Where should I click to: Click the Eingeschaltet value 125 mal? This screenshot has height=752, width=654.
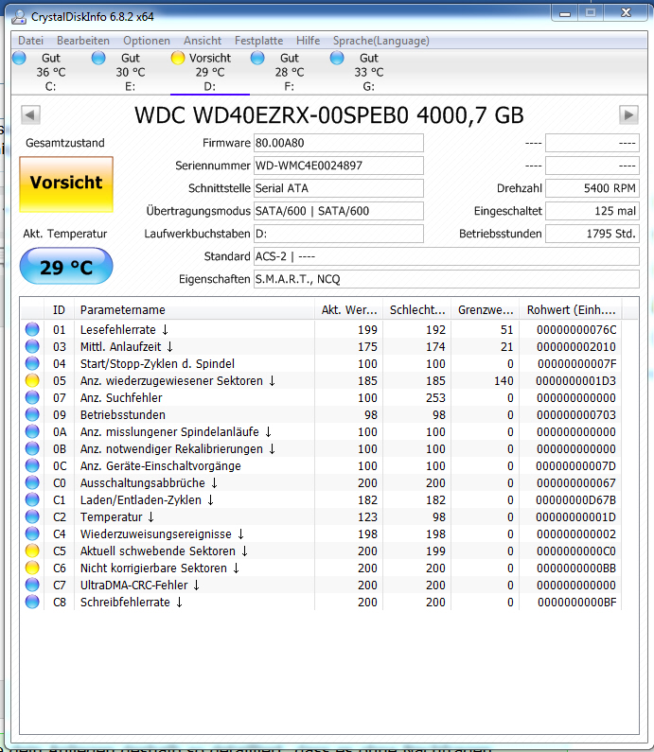pyautogui.click(x=592, y=211)
